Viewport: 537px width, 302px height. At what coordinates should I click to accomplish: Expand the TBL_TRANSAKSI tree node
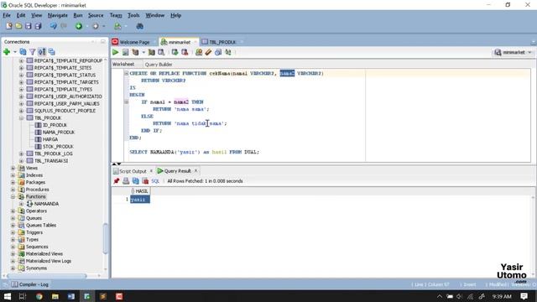click(21, 160)
